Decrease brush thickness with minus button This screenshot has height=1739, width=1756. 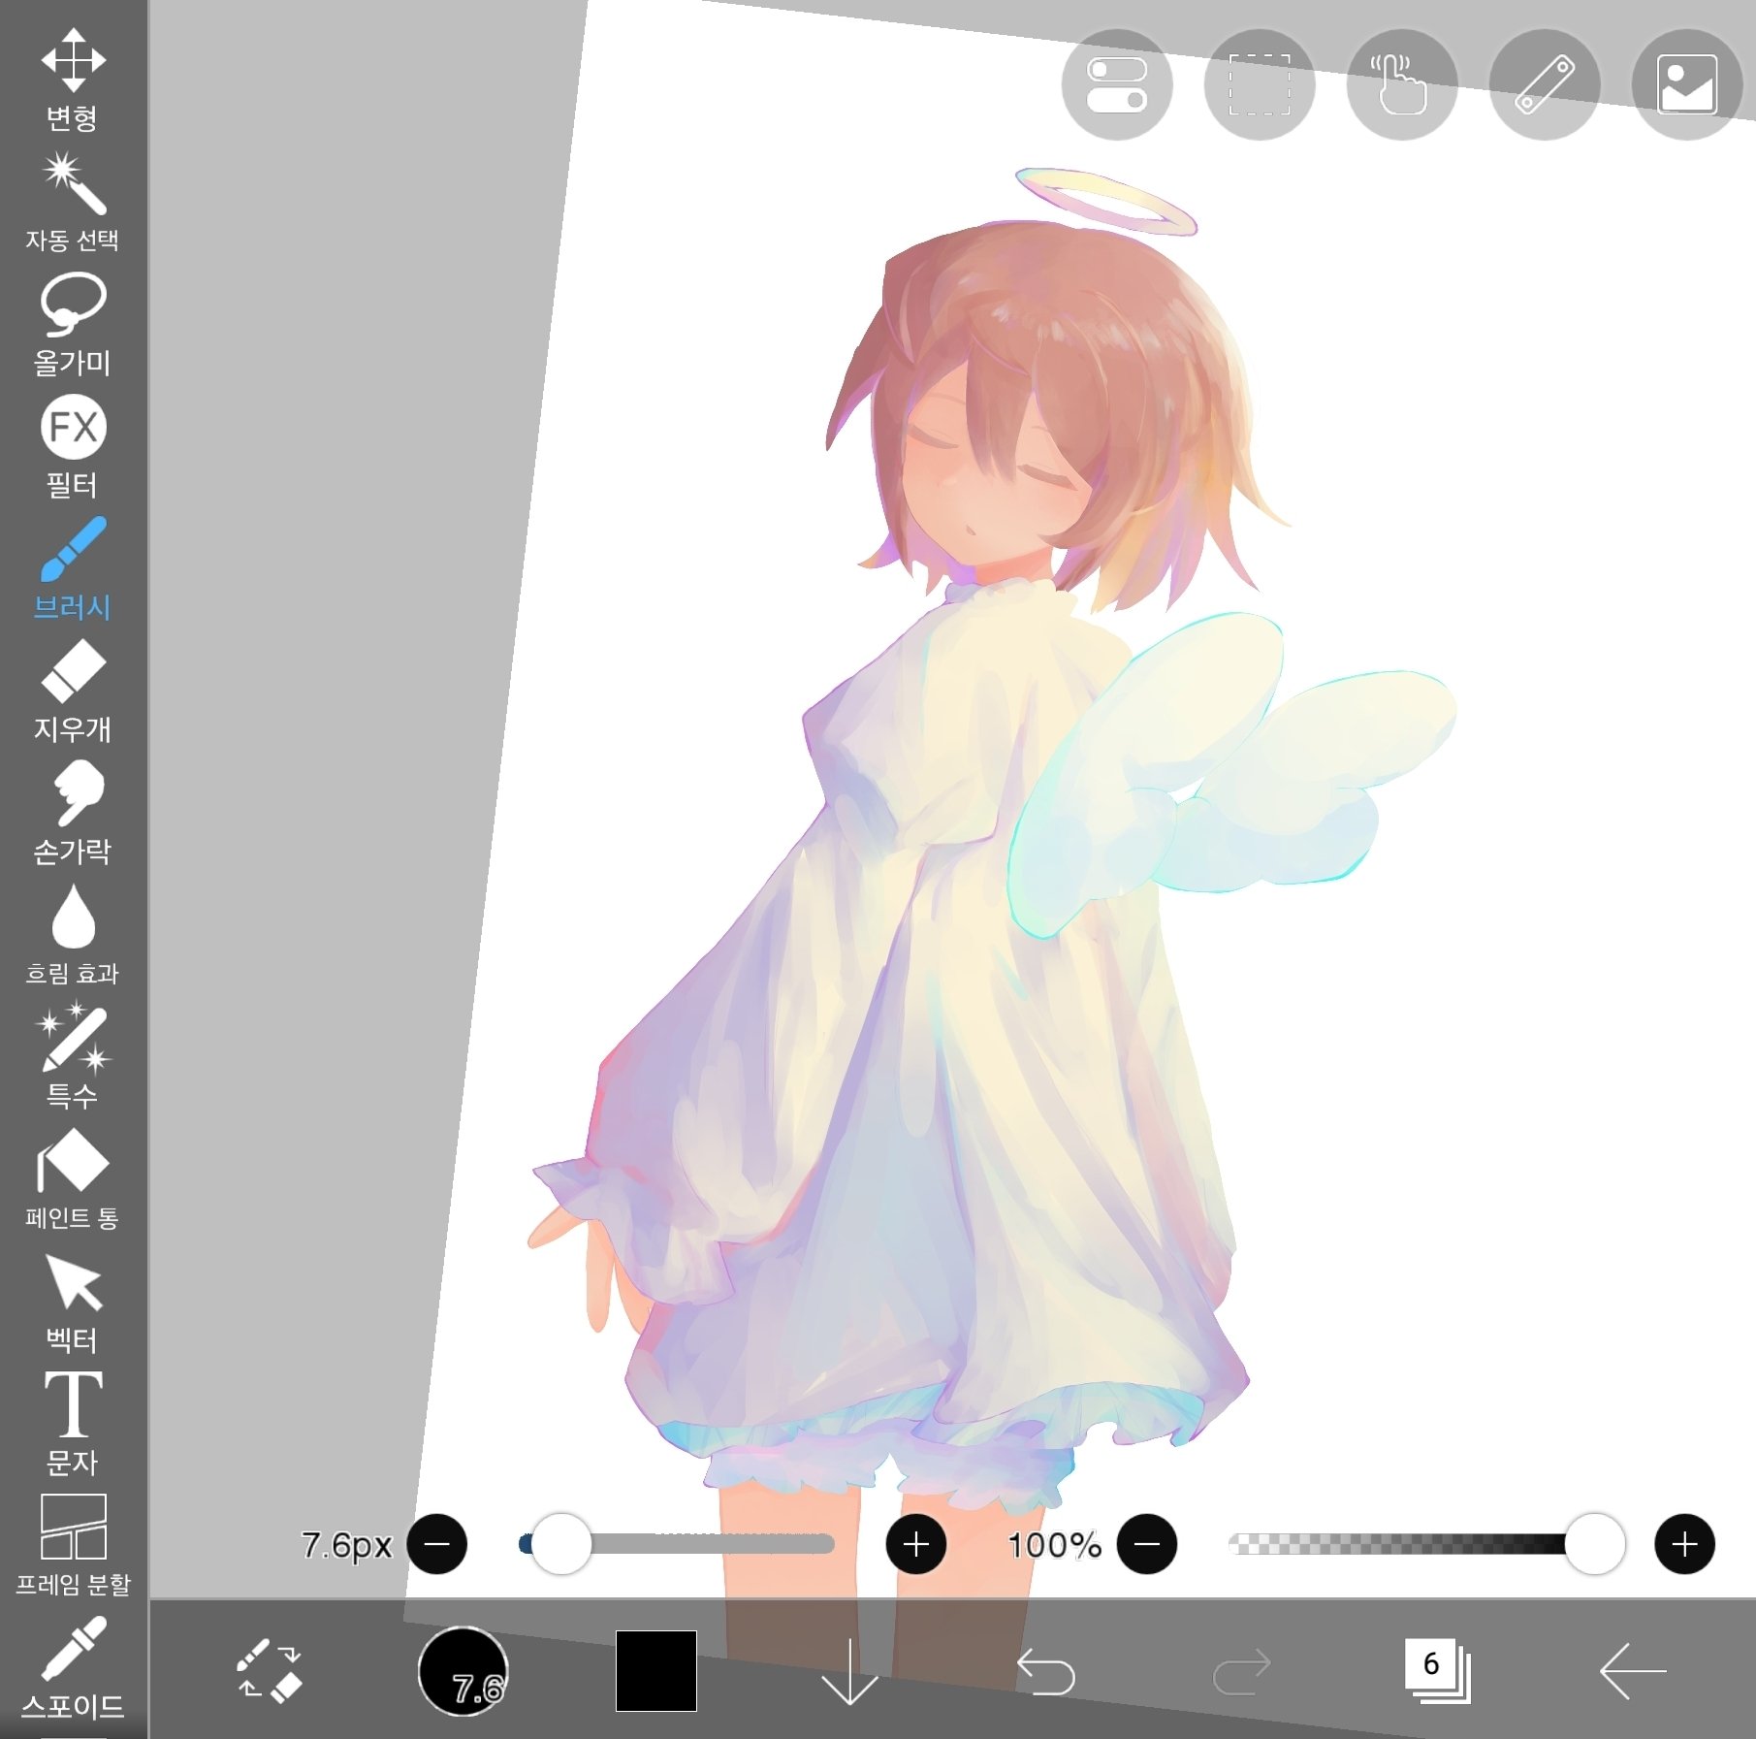pyautogui.click(x=437, y=1544)
